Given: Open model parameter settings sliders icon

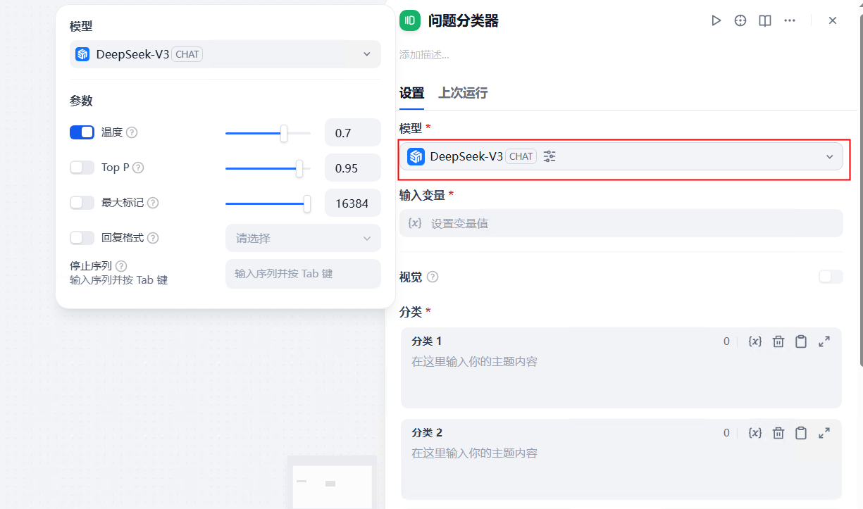Looking at the screenshot, I should pos(549,156).
